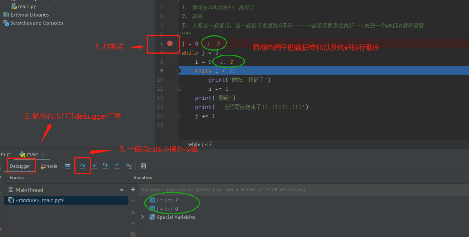Click the thread icon beside MainThread

pyautogui.click(x=11, y=190)
